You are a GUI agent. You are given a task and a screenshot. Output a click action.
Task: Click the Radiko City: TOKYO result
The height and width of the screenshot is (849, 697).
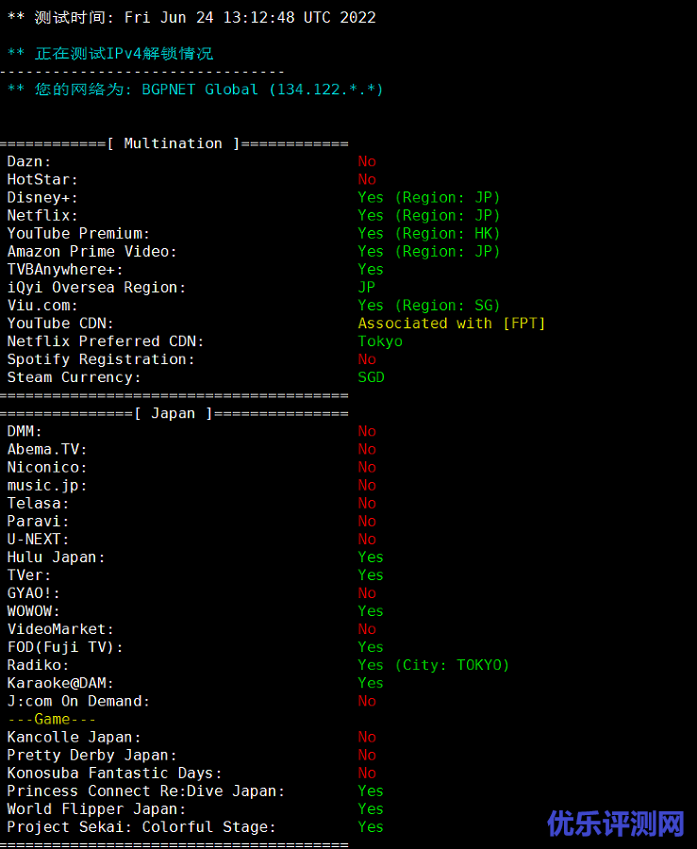tap(433, 665)
